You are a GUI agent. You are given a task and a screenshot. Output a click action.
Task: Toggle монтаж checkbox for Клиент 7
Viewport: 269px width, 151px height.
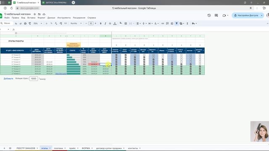click(190, 60)
